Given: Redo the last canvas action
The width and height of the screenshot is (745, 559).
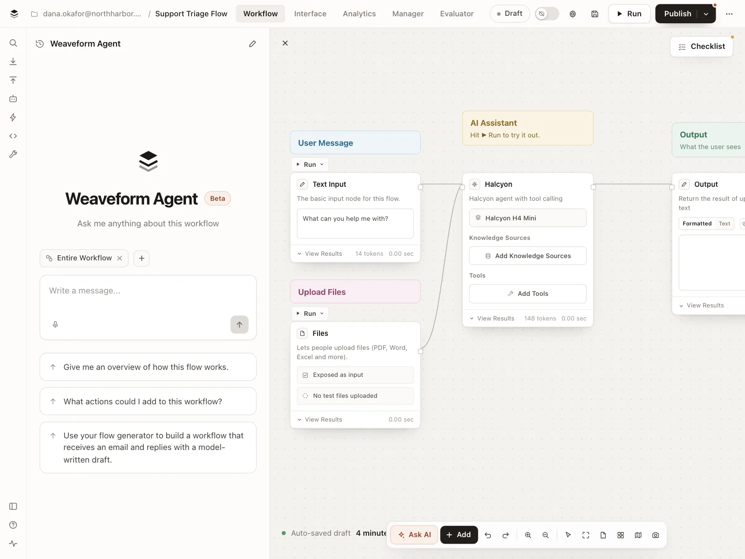Looking at the screenshot, I should [506, 535].
